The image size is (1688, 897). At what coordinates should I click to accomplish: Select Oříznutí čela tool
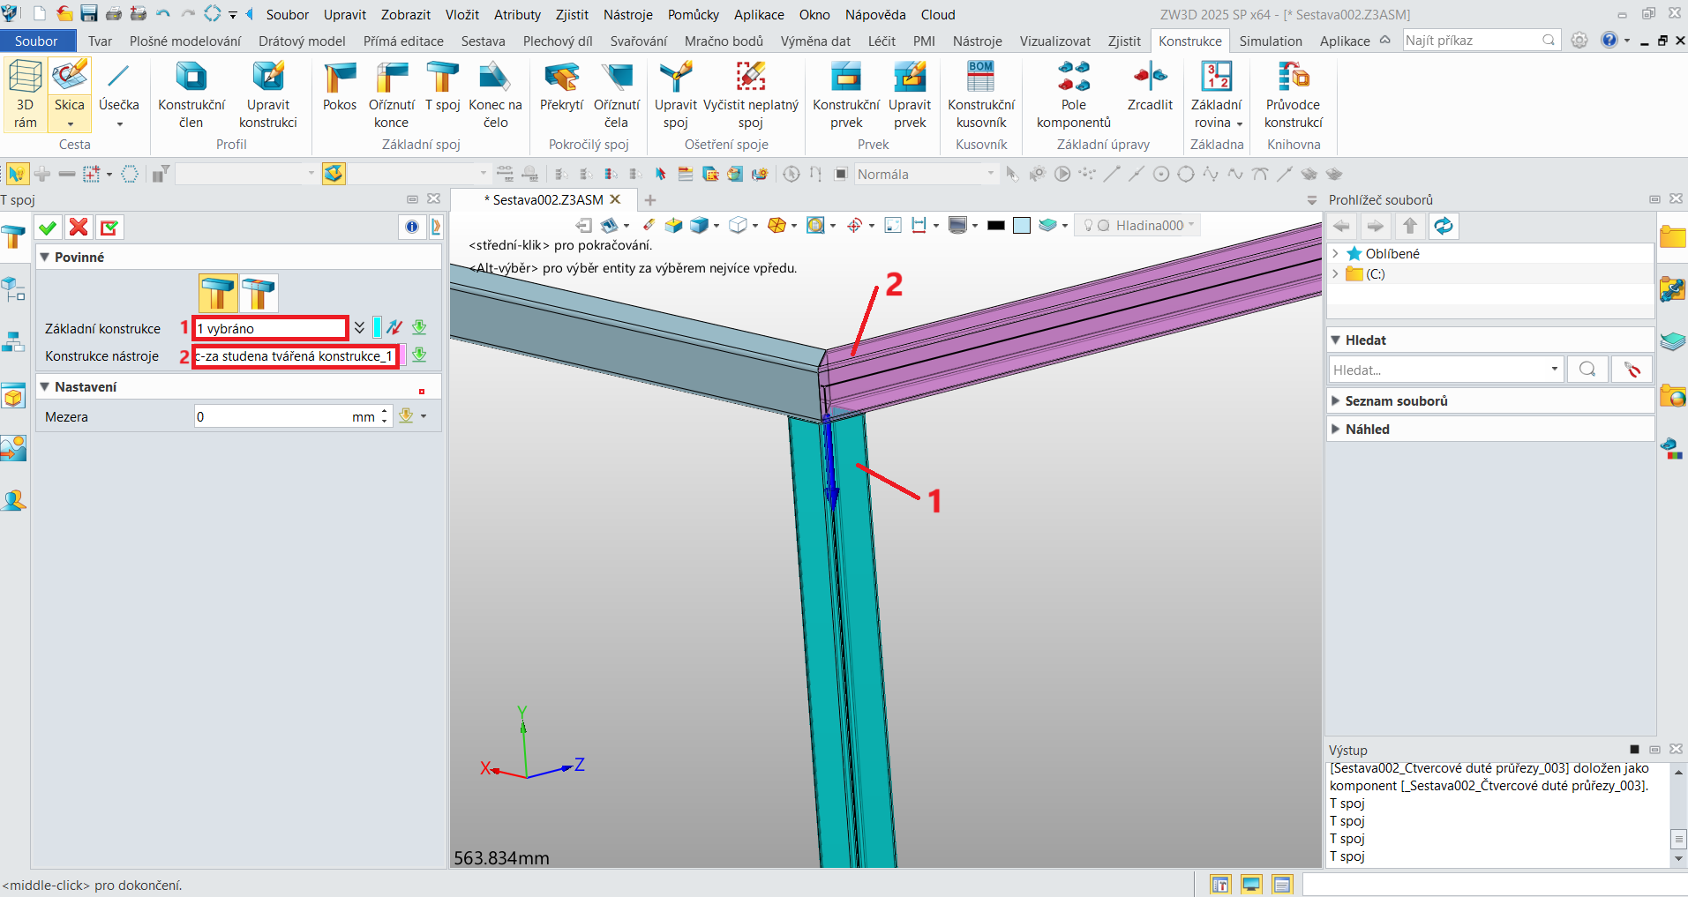[616, 94]
